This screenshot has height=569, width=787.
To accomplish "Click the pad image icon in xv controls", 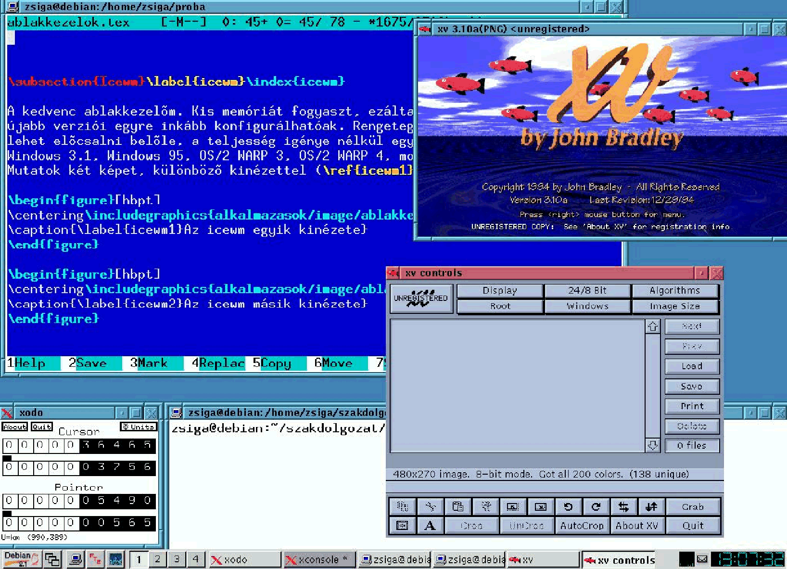I will (x=402, y=526).
